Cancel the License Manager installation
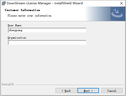Viewport: 126px width, 96px height. [112, 90]
